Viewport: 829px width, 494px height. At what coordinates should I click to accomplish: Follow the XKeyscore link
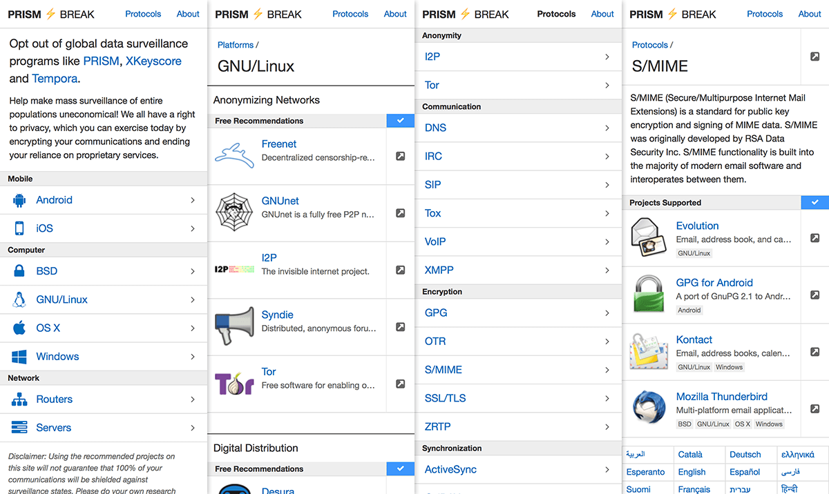(x=153, y=61)
